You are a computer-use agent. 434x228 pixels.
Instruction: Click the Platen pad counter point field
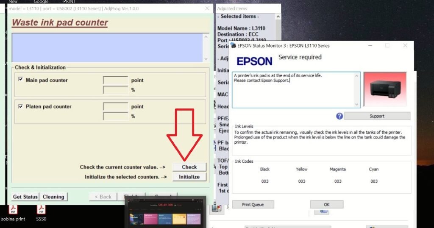pyautogui.click(x=115, y=106)
